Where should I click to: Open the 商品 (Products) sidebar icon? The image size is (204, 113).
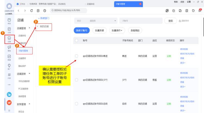click(9, 21)
